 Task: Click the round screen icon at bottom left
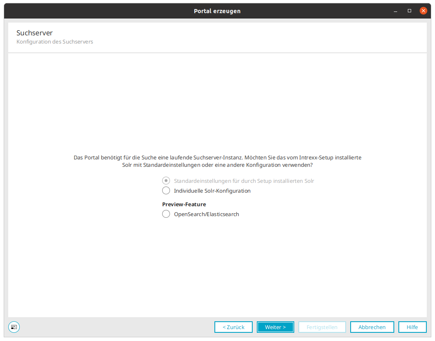[x=14, y=327]
